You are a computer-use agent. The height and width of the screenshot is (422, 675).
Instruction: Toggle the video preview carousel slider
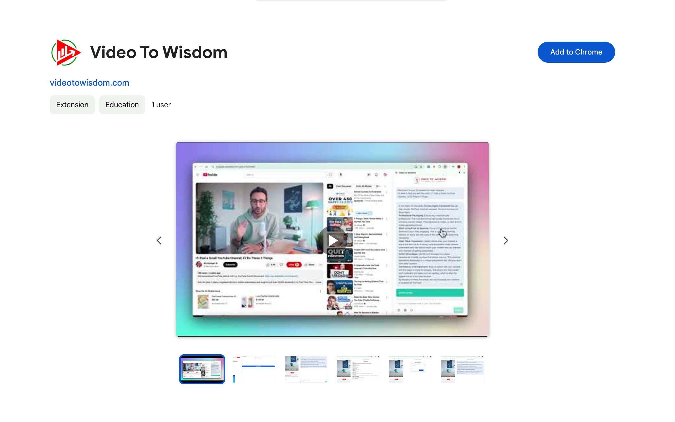click(506, 240)
